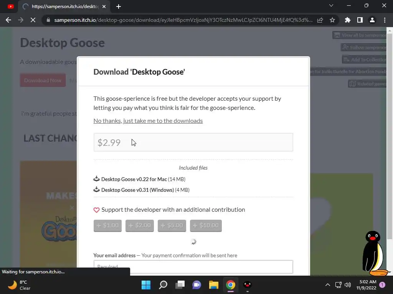Share this page icon in address bar
This screenshot has height=294, width=393.
click(320, 20)
